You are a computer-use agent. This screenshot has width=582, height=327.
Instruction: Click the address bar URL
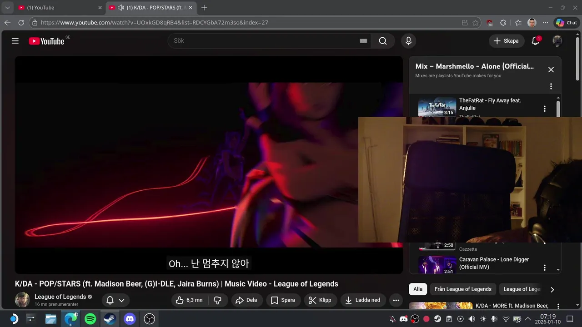pyautogui.click(x=154, y=23)
